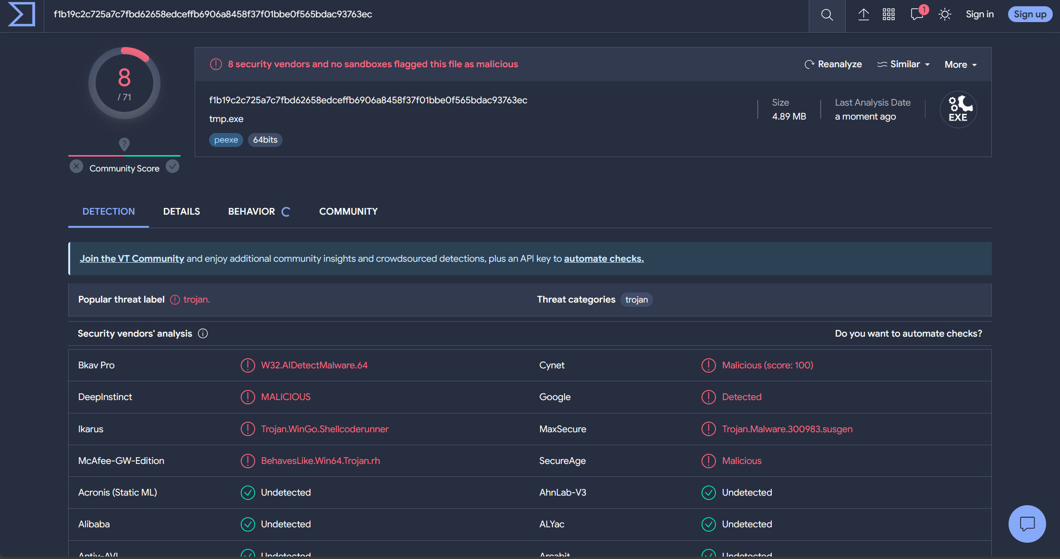Click the Cynet vendor name
Viewport: 1060px width, 559px height.
point(552,365)
